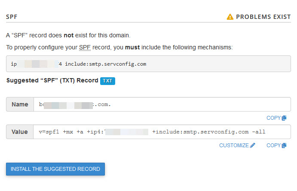
Task: Click the Value label box
Action: coord(20,132)
